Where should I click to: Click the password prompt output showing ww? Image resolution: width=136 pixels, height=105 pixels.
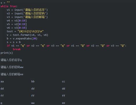click(x=12, y=67)
